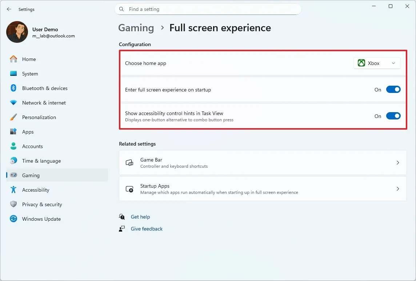Image resolution: width=416 pixels, height=281 pixels.
Task: Click Give feedback
Action: tap(147, 229)
